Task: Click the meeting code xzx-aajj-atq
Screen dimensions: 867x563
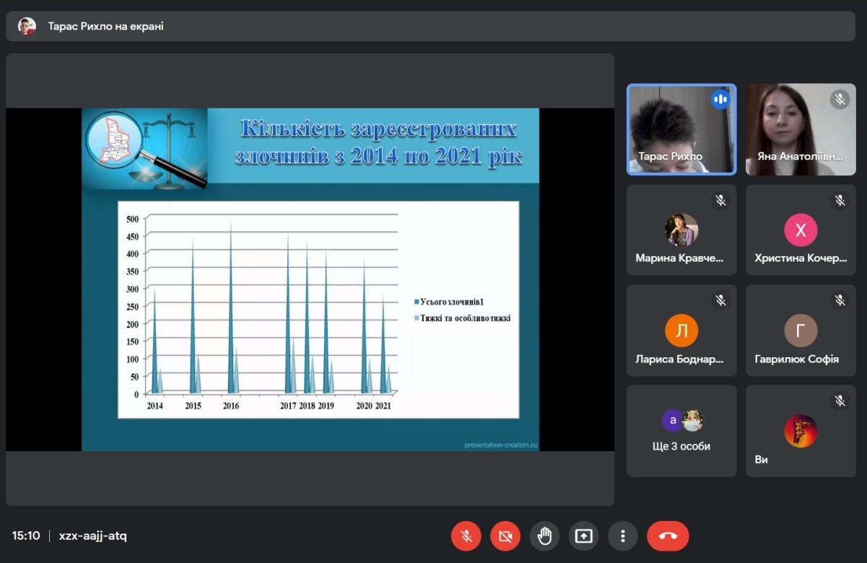Action: pyautogui.click(x=93, y=536)
